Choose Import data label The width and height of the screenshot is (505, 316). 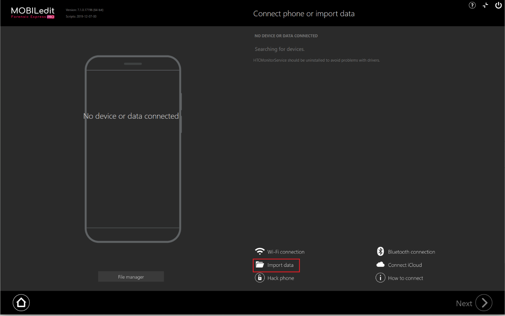tap(281, 265)
